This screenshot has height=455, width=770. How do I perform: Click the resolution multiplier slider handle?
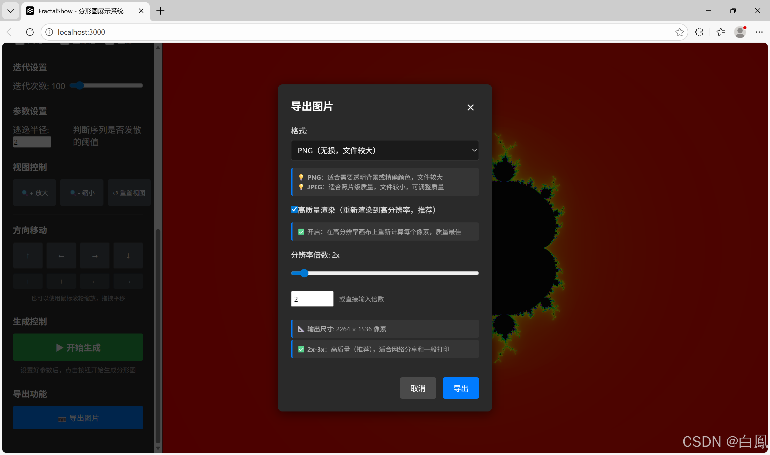[x=304, y=273]
